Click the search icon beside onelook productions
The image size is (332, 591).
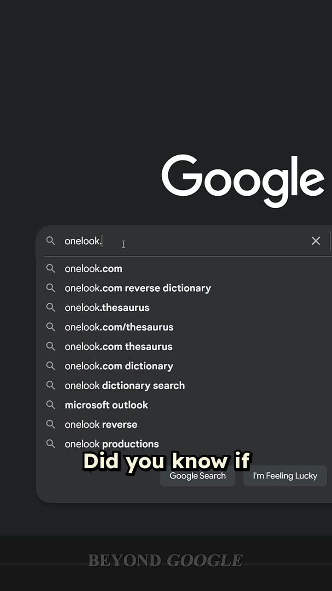coord(51,444)
